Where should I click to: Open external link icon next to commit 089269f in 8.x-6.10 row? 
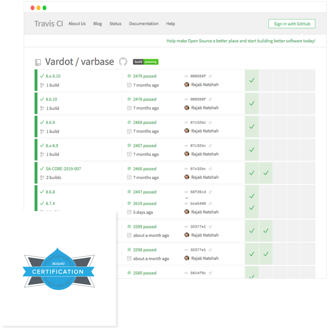tap(210, 76)
